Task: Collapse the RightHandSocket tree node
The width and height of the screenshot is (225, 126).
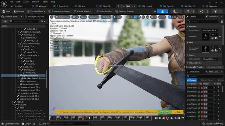Action: [19, 76]
